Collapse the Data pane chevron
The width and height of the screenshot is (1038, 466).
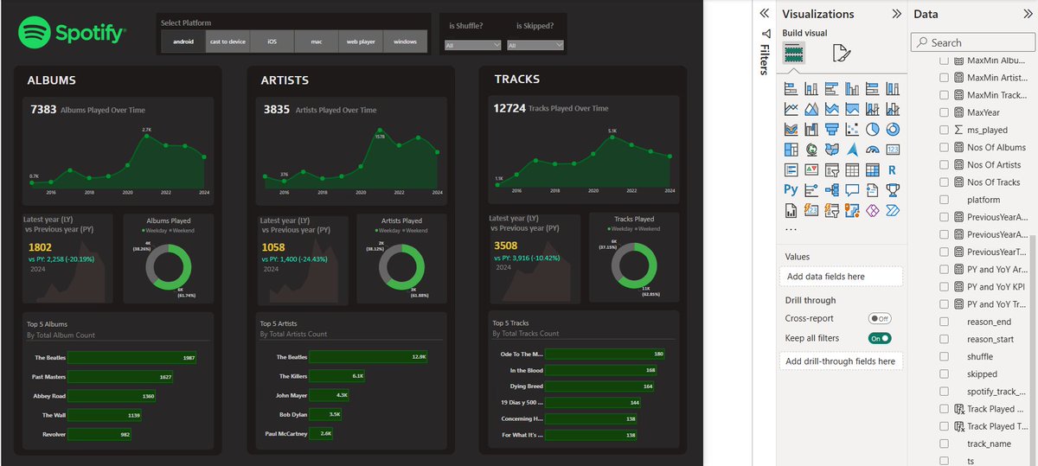pyautogui.click(x=1029, y=14)
